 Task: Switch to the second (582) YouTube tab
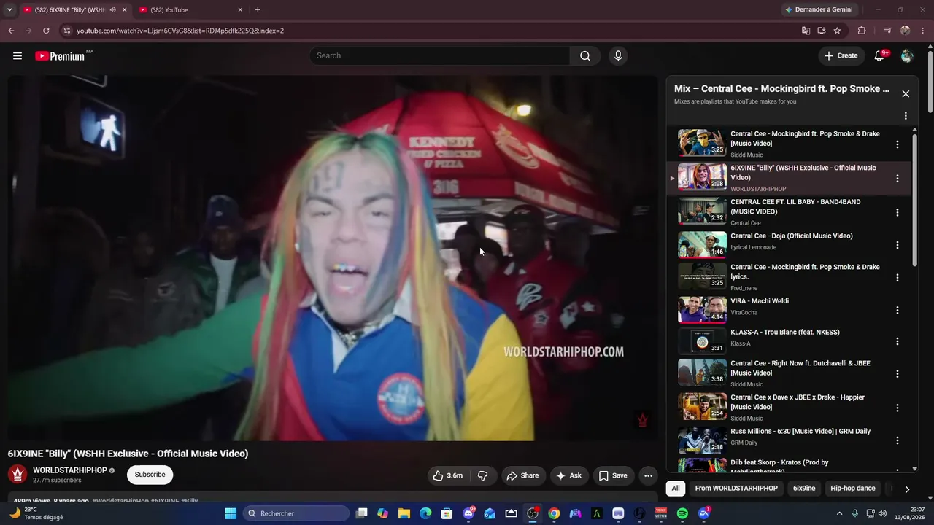coord(190,9)
